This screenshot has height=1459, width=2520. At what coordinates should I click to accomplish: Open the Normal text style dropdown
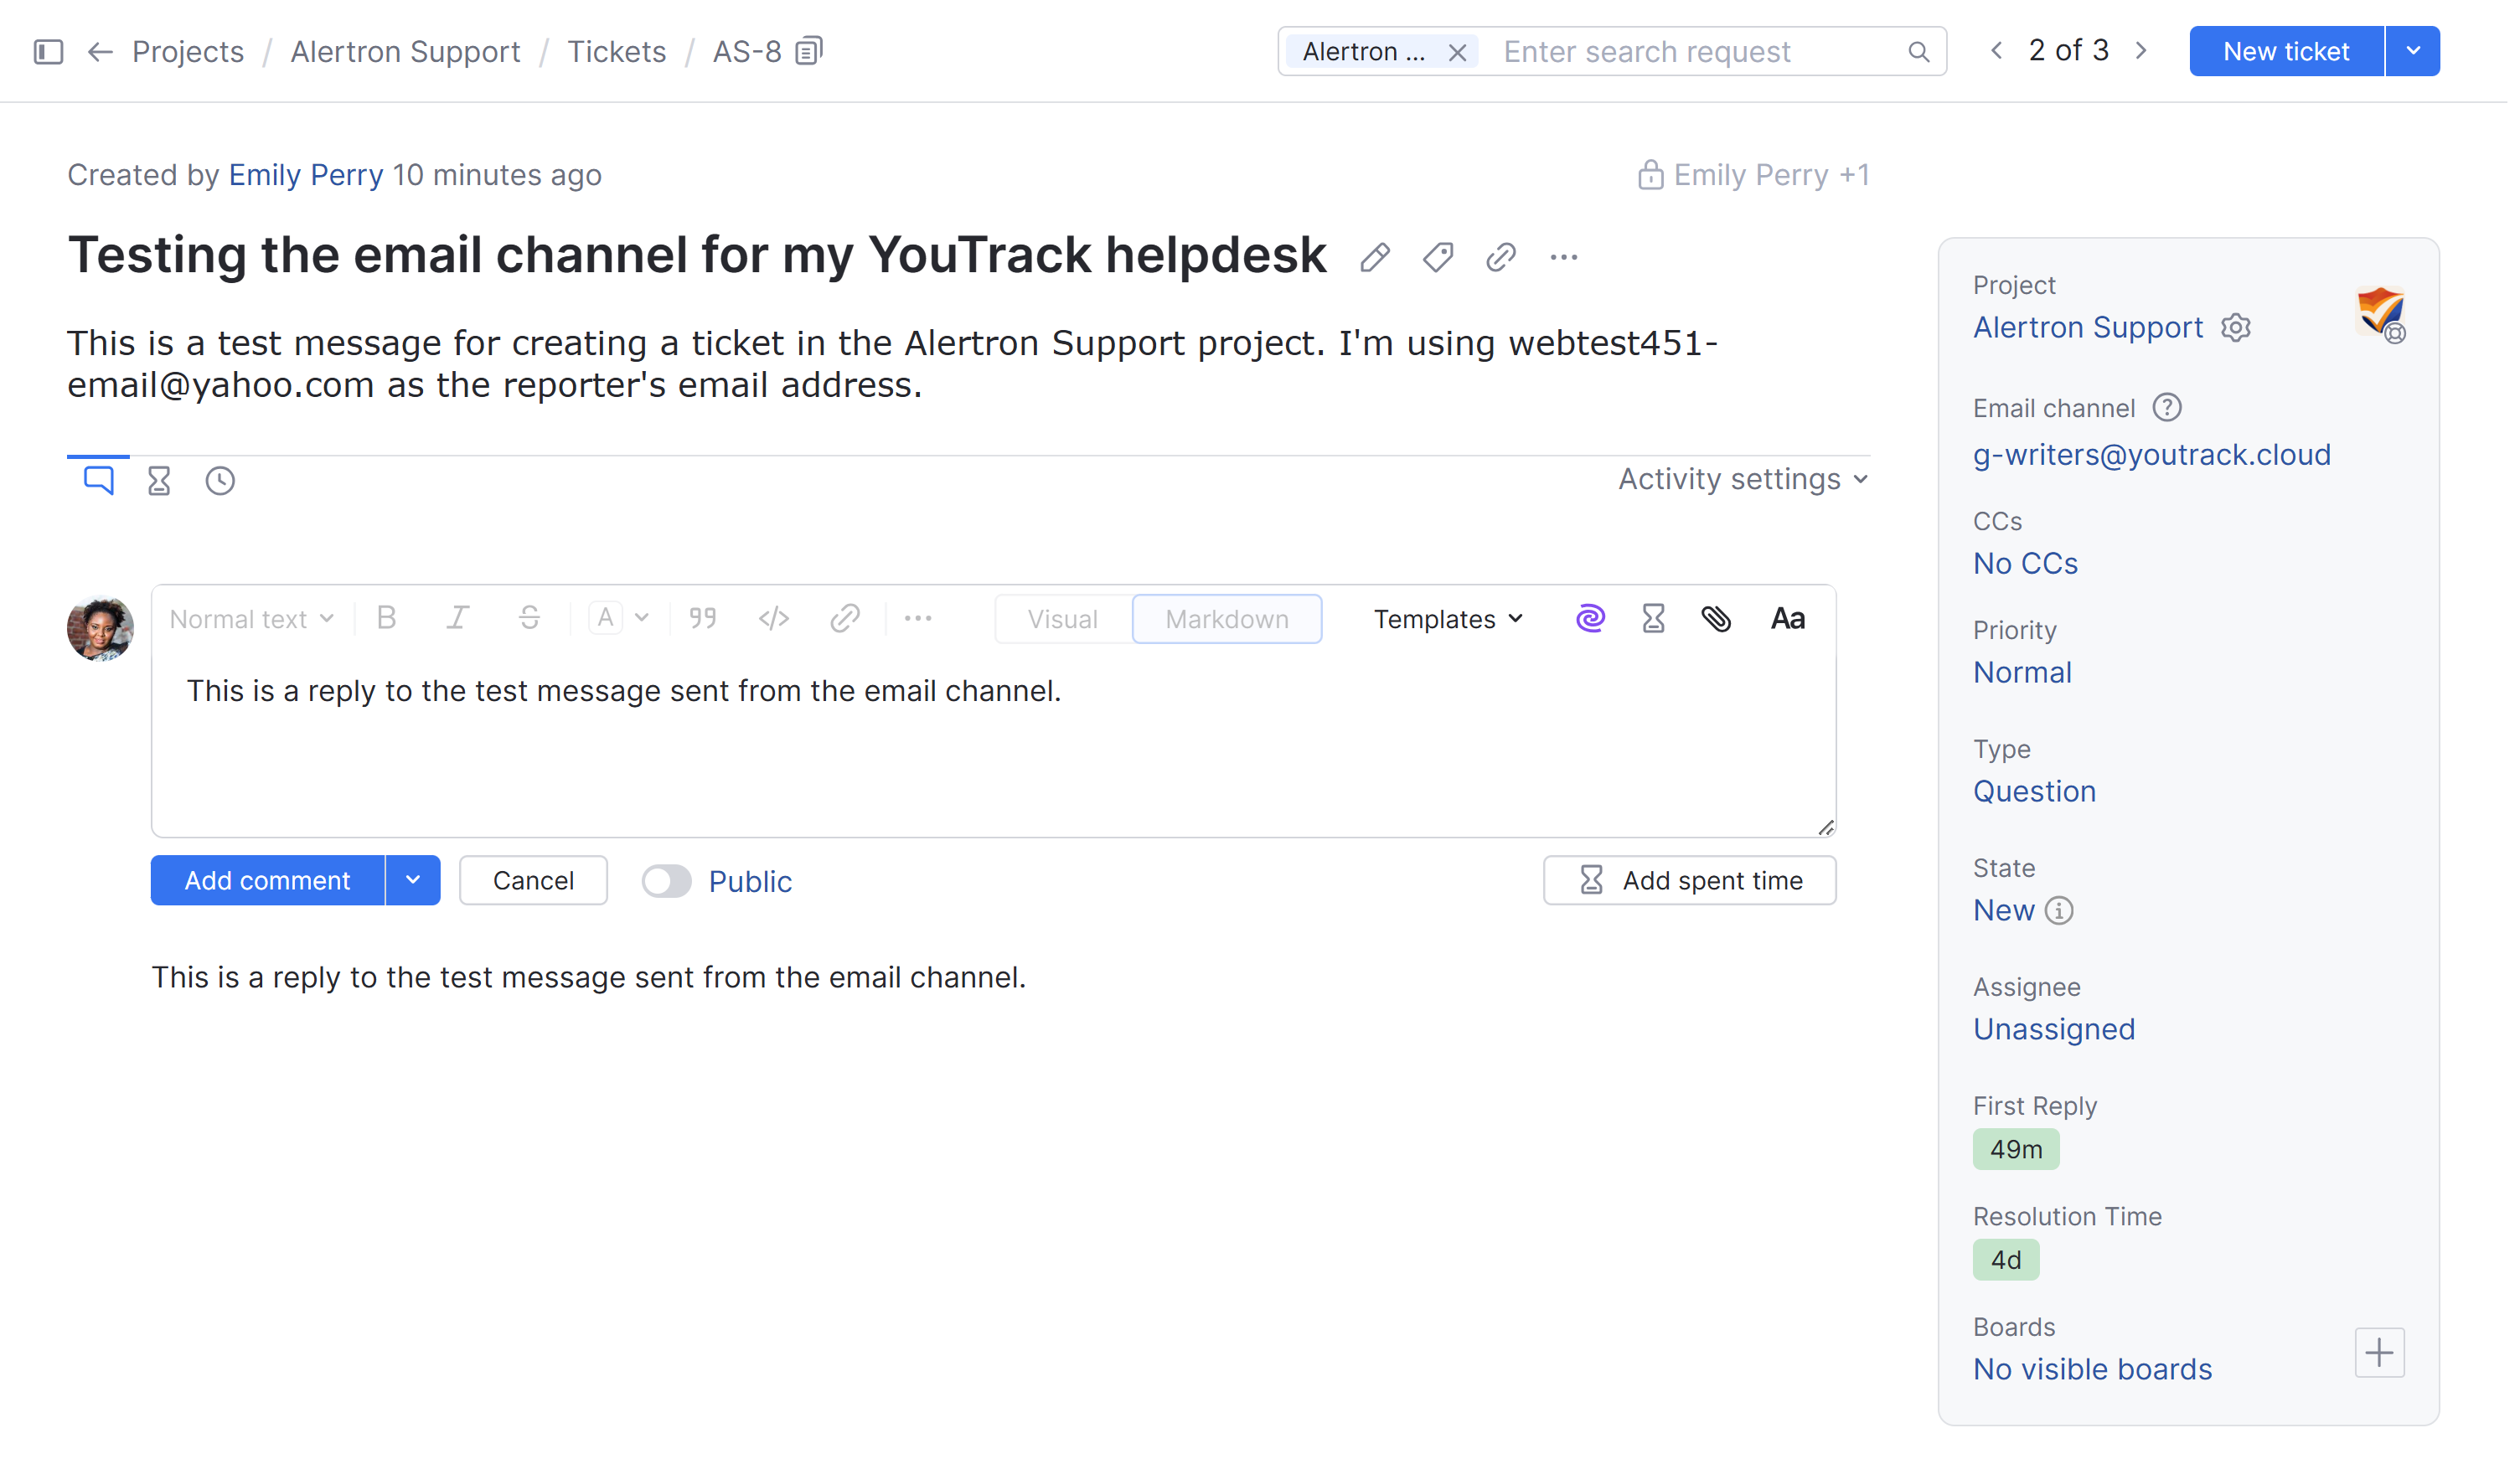(x=250, y=618)
